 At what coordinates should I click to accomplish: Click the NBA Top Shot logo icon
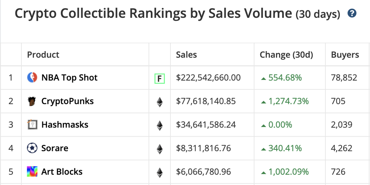32,77
